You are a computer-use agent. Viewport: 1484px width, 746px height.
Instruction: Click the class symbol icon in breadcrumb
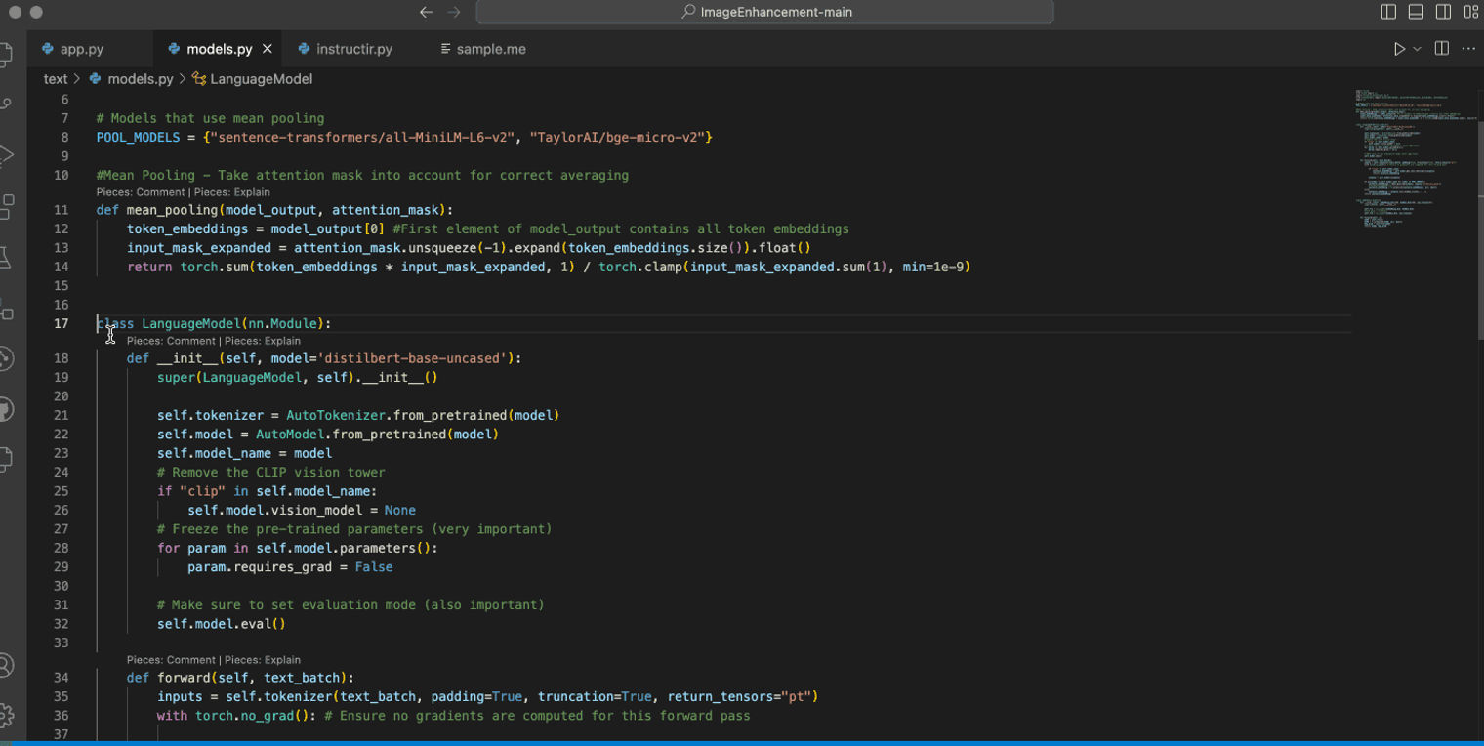[x=199, y=79]
